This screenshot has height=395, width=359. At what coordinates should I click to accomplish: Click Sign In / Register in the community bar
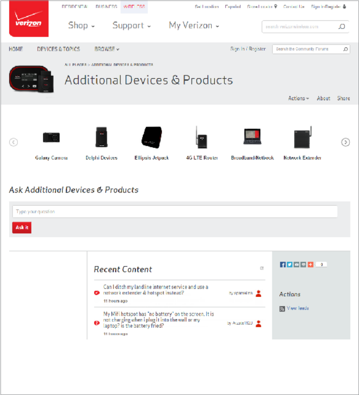pos(248,49)
